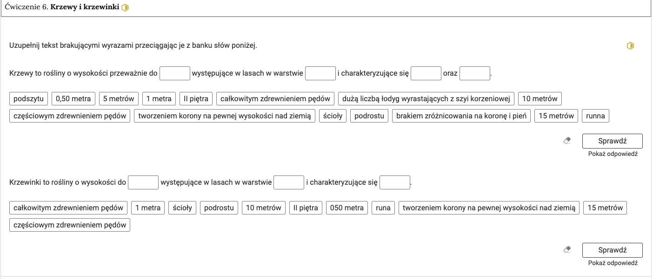Click the eraser icon in second section

point(566,250)
